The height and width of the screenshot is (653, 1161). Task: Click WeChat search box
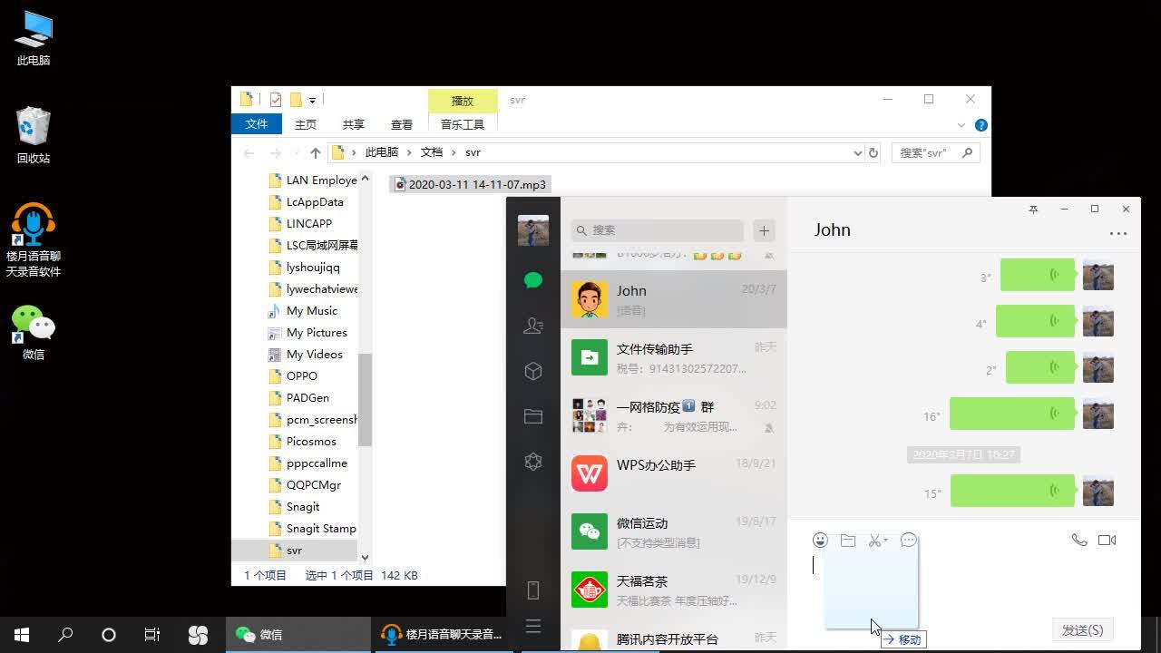(658, 230)
